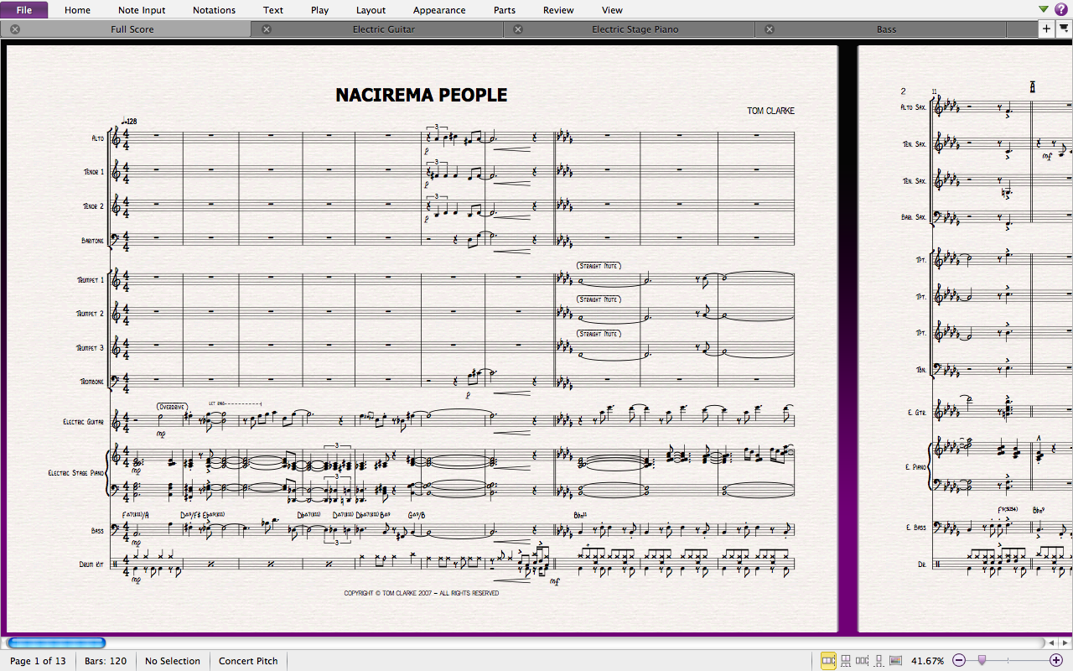The image size is (1073, 671).
Task: Click the Baritone staff name
Action: [93, 241]
